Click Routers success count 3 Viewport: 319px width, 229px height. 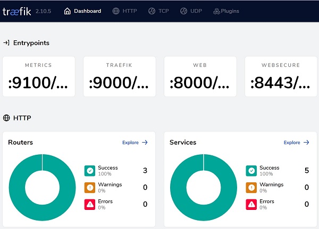click(145, 171)
